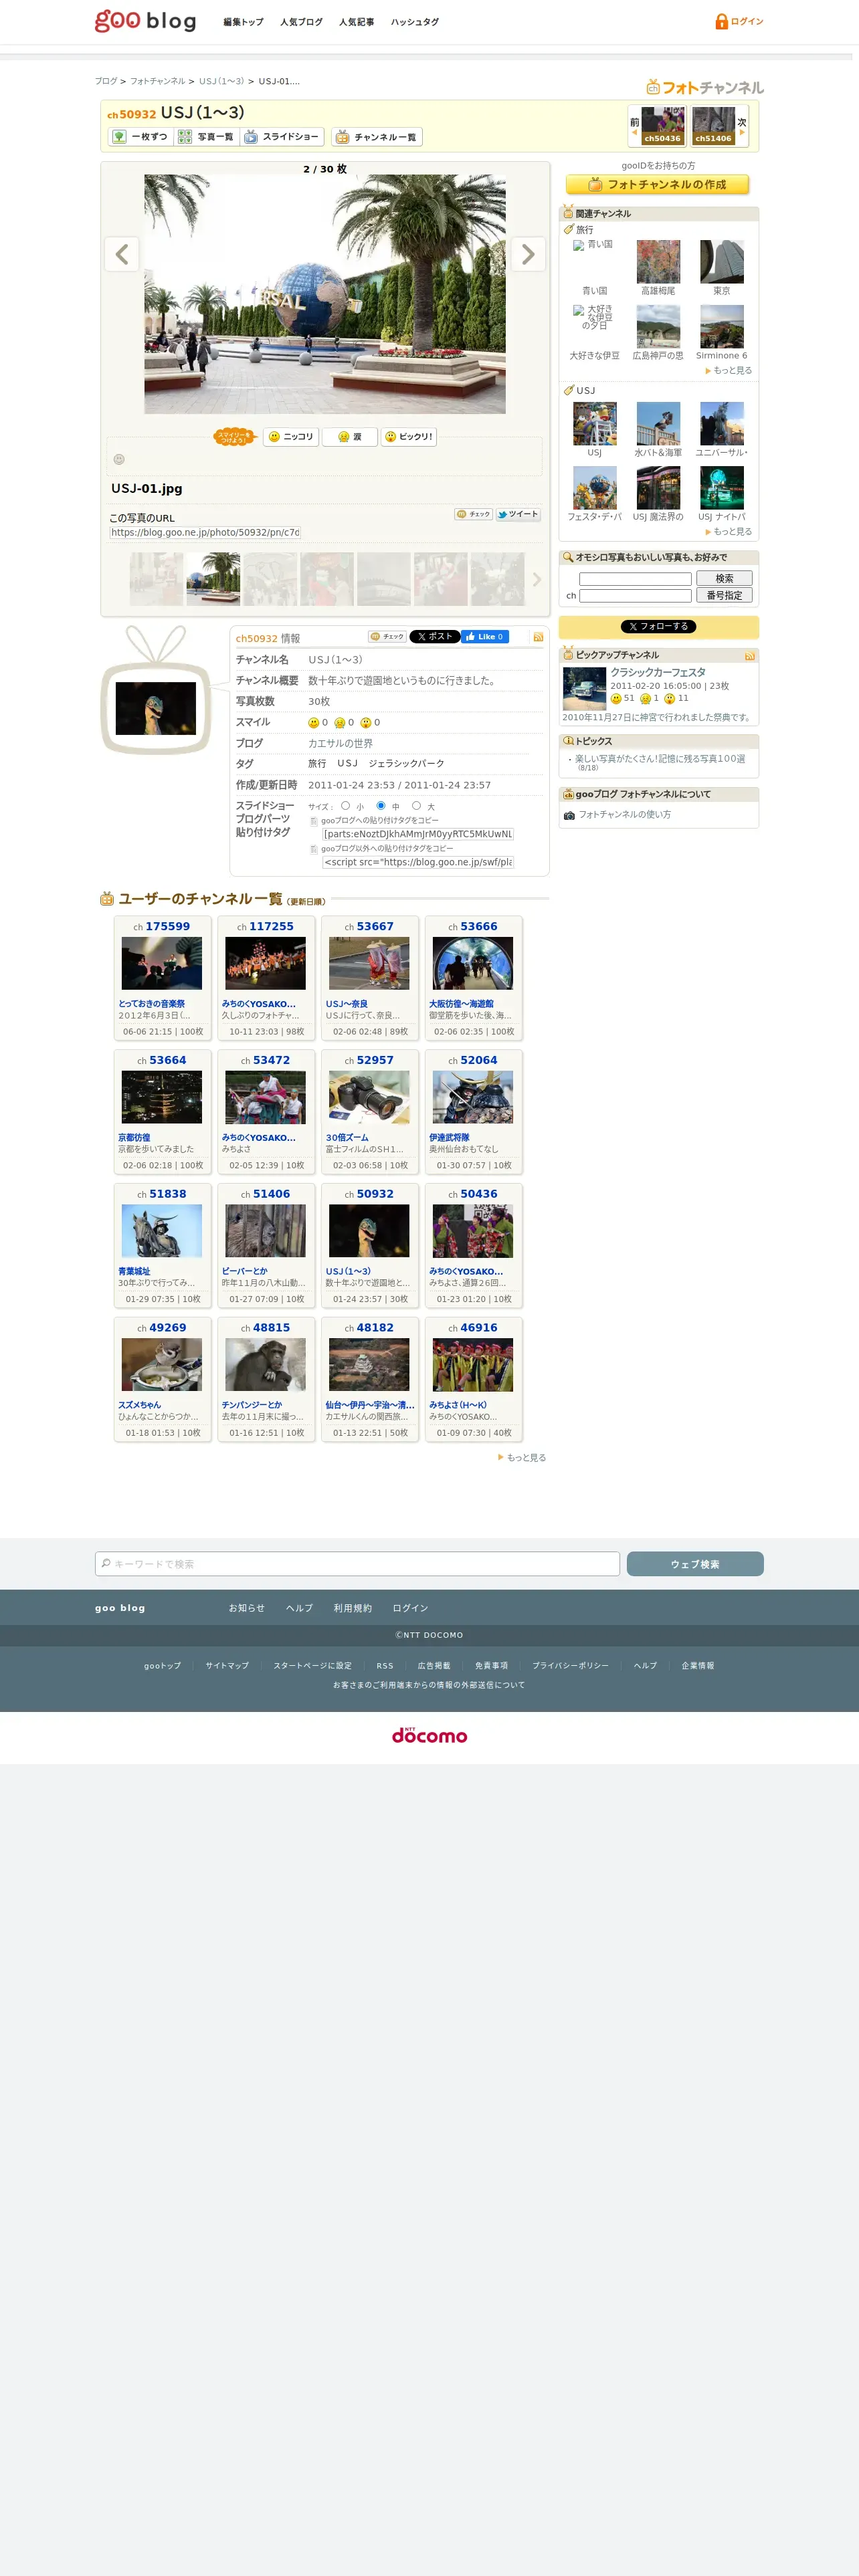Open the ch 175599 とっておきの音楽祭 card
859x2576 pixels.
[x=162, y=978]
